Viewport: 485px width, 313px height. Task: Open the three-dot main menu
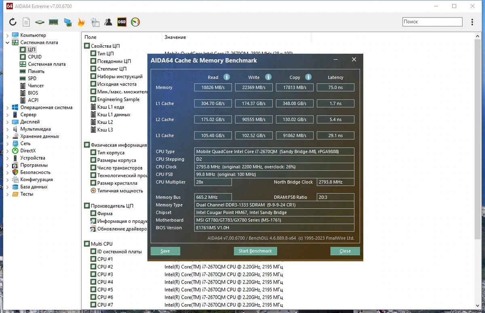point(472,22)
